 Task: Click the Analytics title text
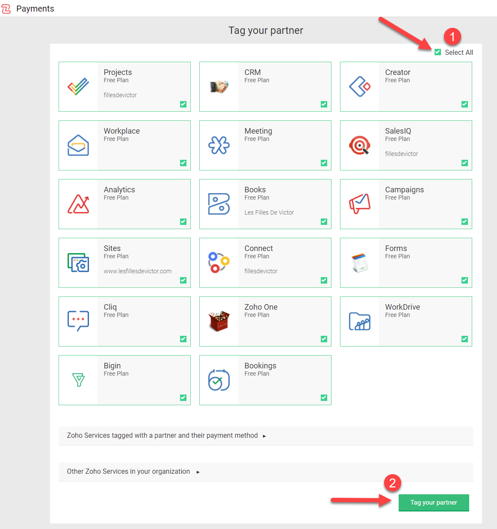[119, 190]
